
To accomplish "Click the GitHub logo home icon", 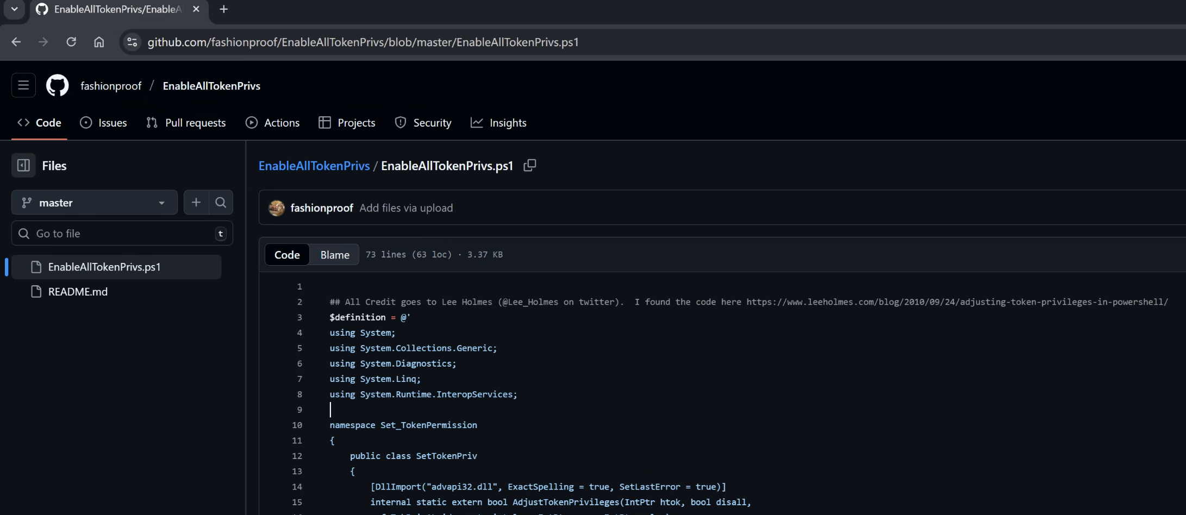I will click(57, 86).
